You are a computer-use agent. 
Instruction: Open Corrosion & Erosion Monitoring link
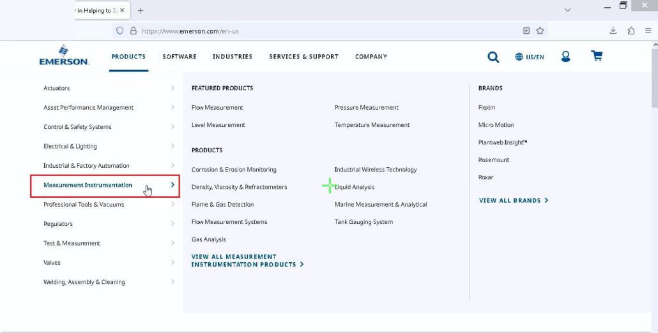234,170
